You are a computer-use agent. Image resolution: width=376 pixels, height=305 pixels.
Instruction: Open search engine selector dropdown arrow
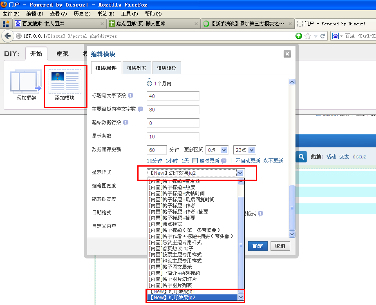tap(341, 36)
